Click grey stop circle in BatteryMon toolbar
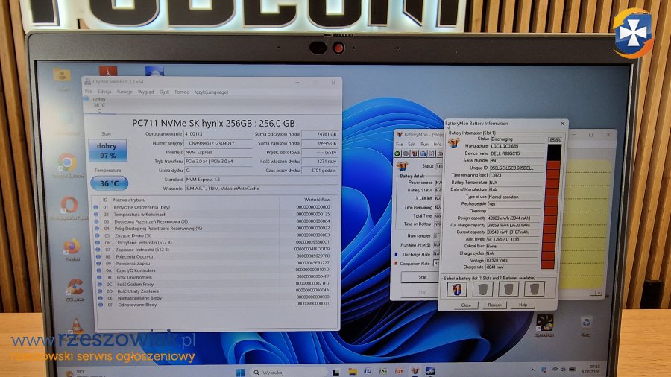The image size is (671, 377). [406, 154]
